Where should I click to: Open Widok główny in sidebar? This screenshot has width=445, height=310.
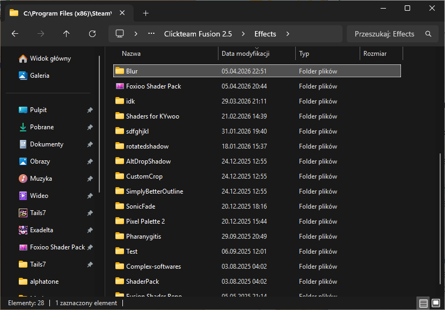pos(50,58)
